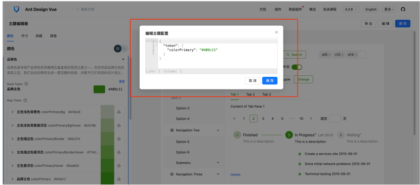Click the 导出 button
Image resolution: width=420 pixels, height=185 pixels.
368,24
